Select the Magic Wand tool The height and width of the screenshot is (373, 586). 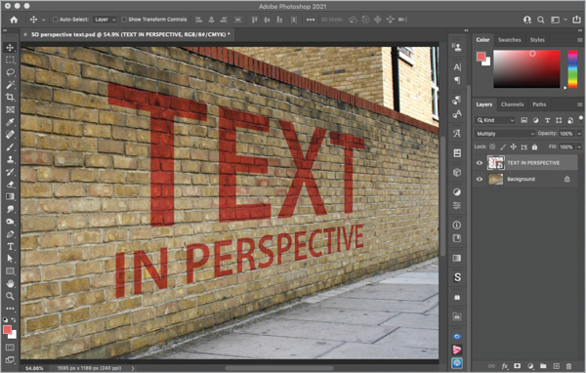(x=10, y=85)
